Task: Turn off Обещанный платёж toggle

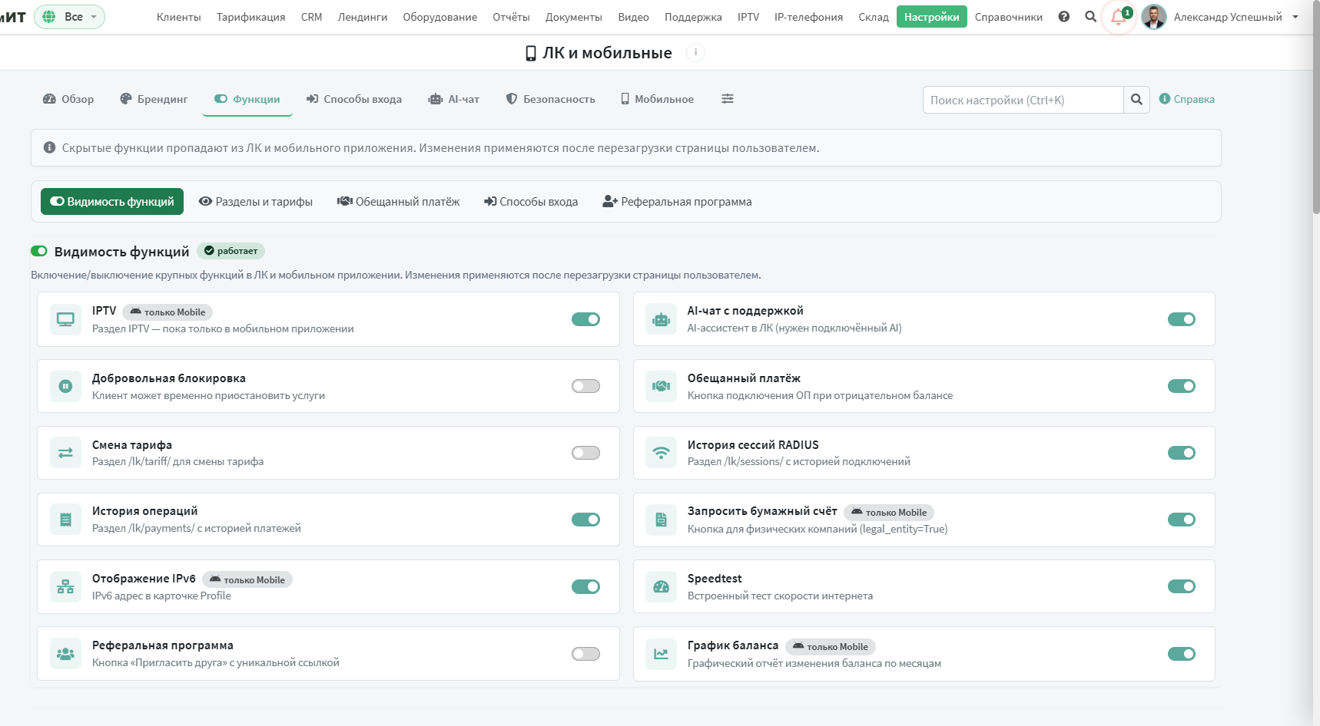Action: pos(1181,386)
